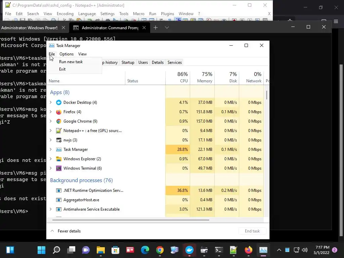
Task: Click Fewer details button
Action: pos(66,231)
